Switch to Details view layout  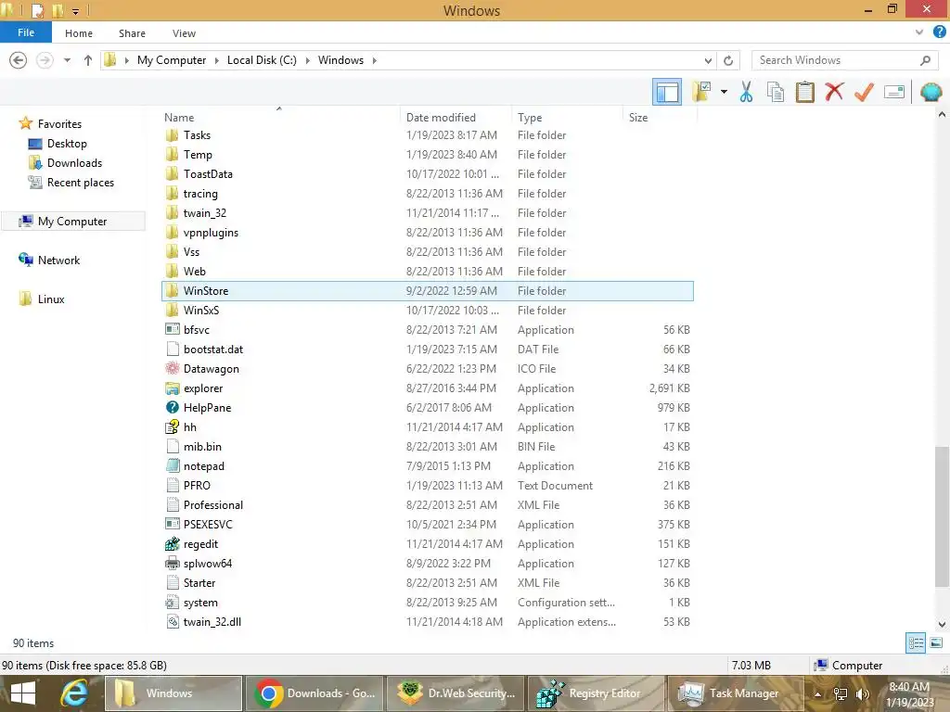point(916,642)
